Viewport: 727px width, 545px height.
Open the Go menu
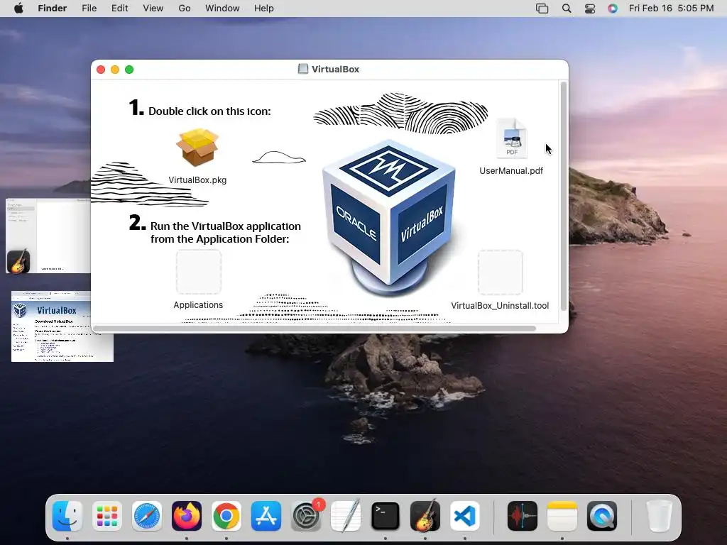pos(185,9)
